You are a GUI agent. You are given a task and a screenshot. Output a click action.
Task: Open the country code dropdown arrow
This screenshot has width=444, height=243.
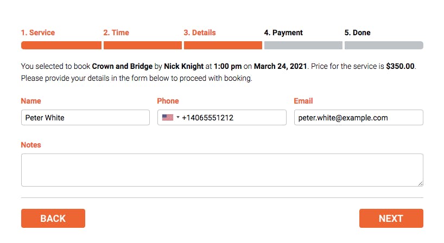177,117
